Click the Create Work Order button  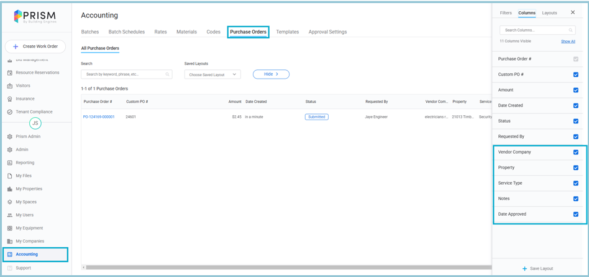[x=35, y=46]
